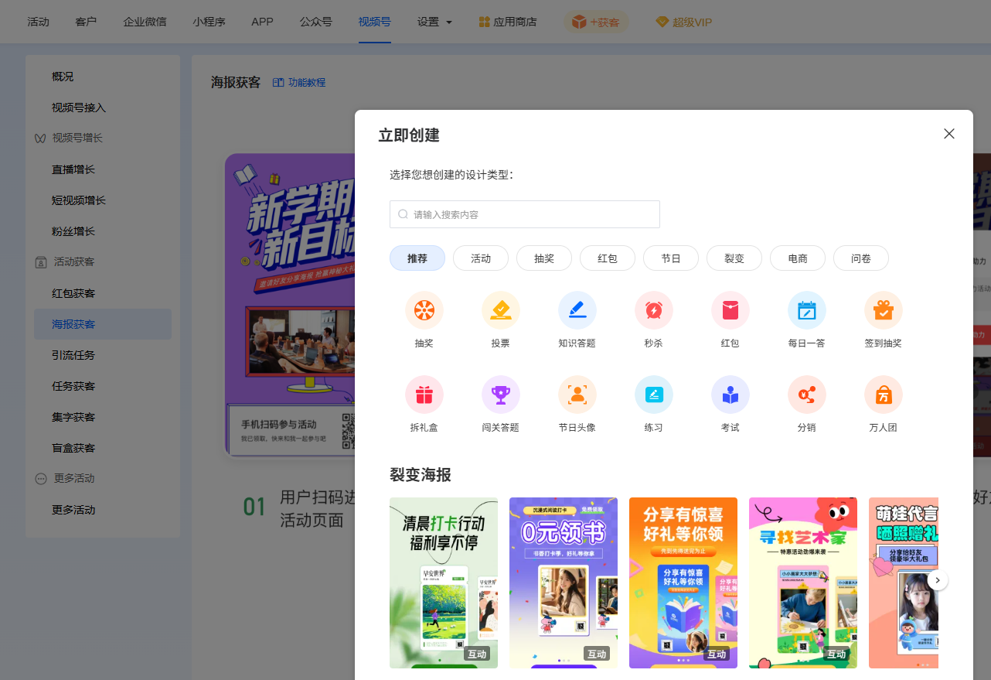Screen dimensions: 991x680
Task: Switch to the 裂变 category chip
Action: coord(734,258)
